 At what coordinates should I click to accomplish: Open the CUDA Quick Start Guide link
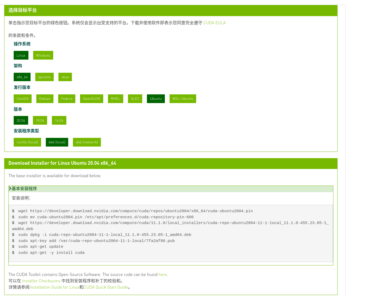pyautogui.click(x=106, y=287)
